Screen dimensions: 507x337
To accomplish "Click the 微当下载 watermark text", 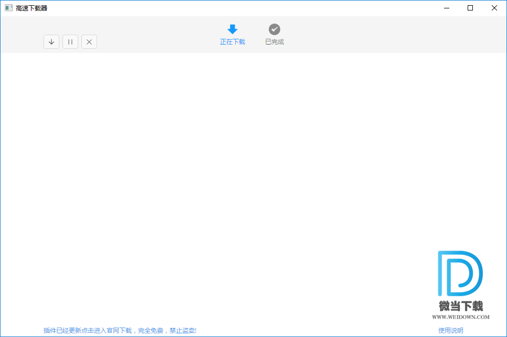I will (x=460, y=306).
